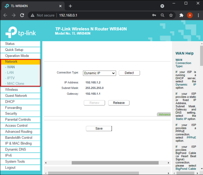Open the Extensions puzzle icon

click(182, 15)
